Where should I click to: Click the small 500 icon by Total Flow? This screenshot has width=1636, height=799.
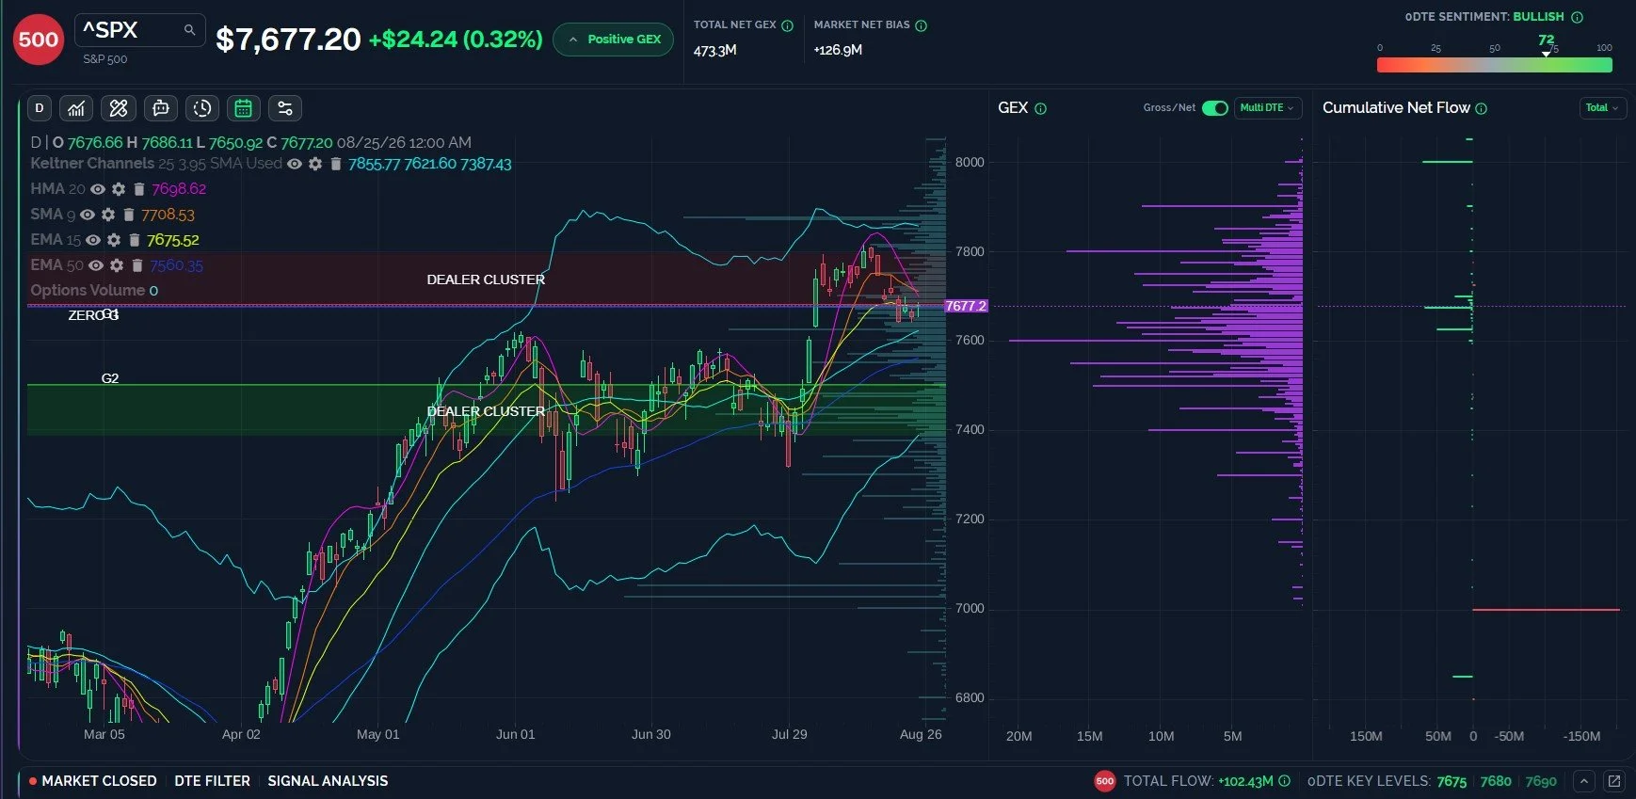coord(1105,781)
